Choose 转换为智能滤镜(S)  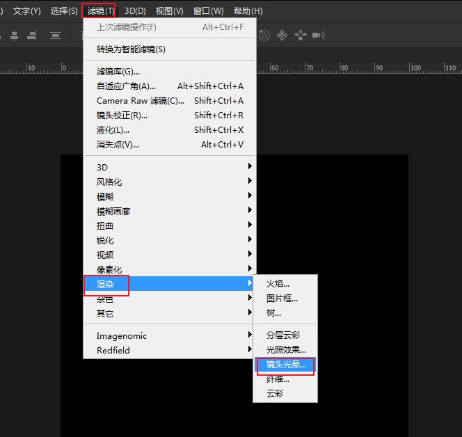(x=170, y=49)
